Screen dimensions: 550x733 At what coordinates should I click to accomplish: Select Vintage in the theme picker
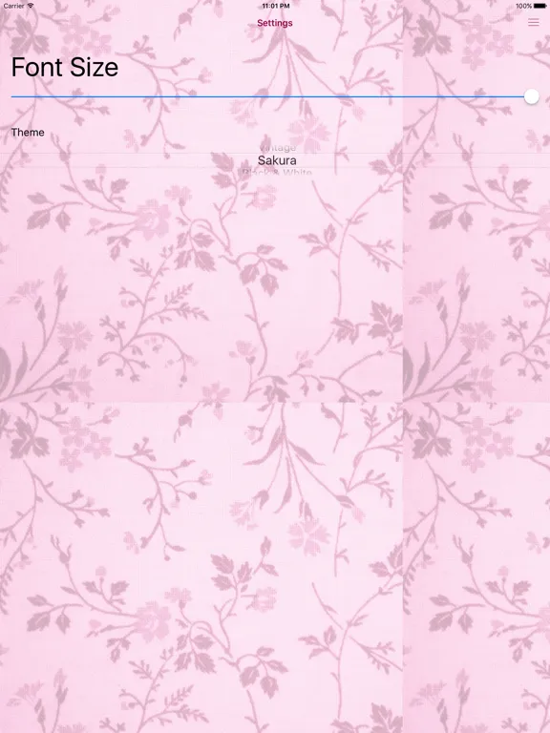pos(277,148)
